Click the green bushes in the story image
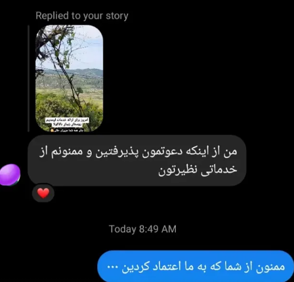The width and height of the screenshot is (294, 282). (x=54, y=107)
